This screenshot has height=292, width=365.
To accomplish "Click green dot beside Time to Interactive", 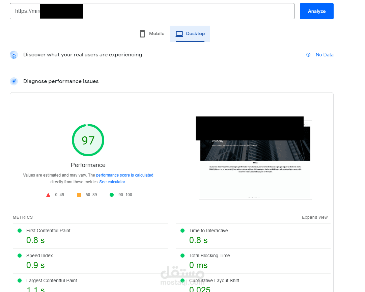I will click(182, 231).
